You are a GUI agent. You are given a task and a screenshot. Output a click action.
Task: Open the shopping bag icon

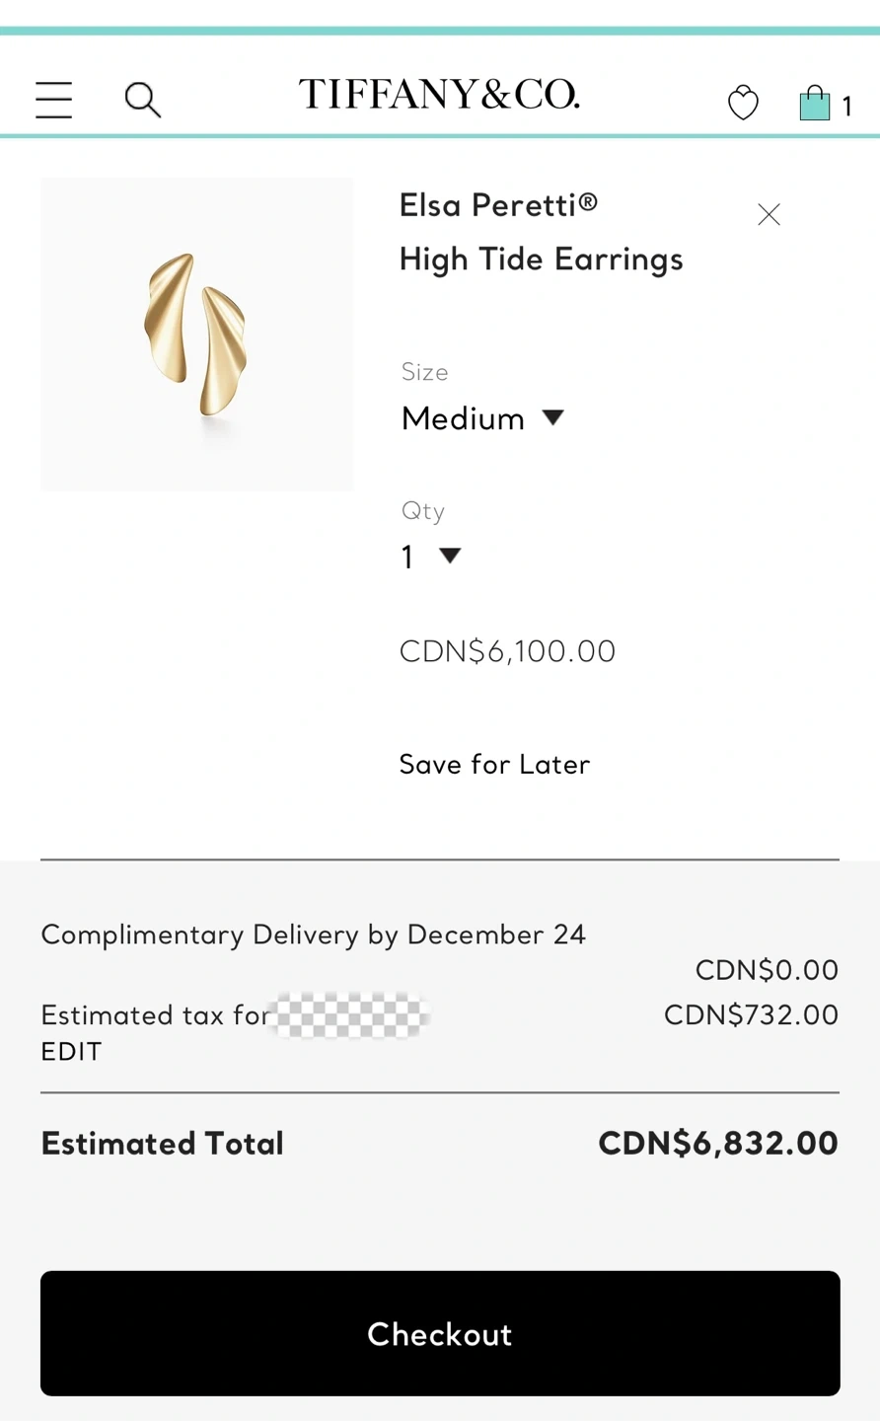pyautogui.click(x=815, y=103)
